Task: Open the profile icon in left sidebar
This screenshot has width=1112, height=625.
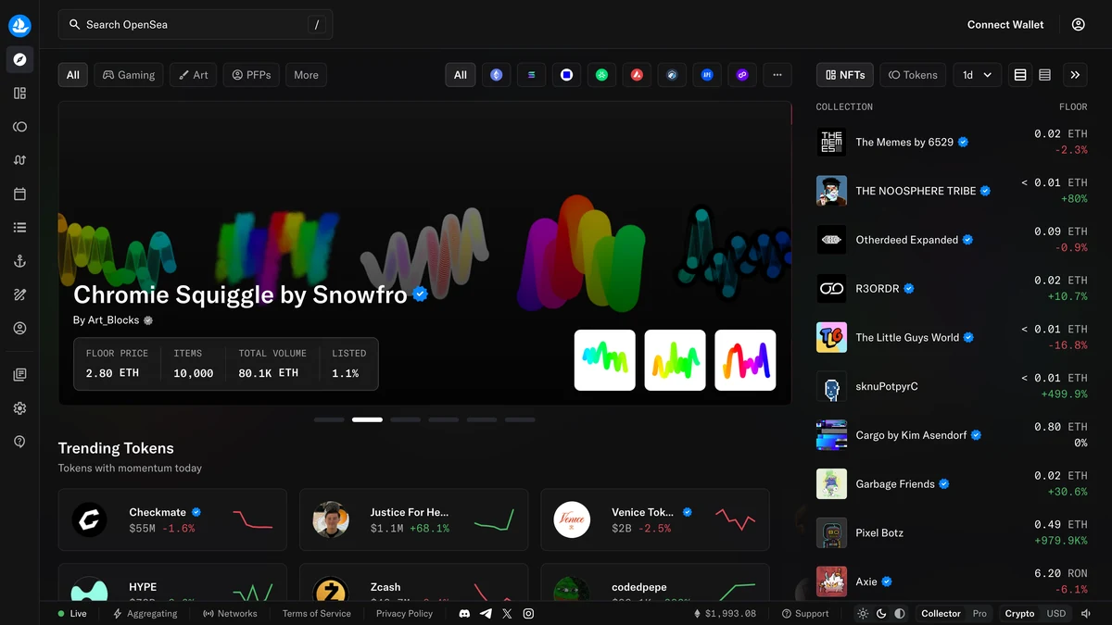Action: [19, 328]
